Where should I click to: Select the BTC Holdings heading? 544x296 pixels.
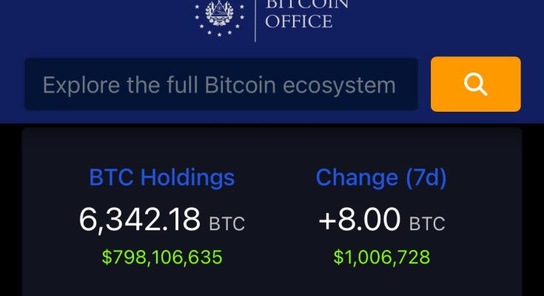(161, 178)
